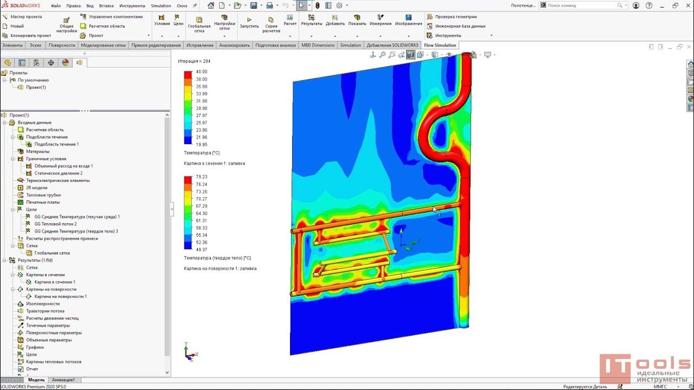Click the Print icon in top toolbar
The height and width of the screenshot is (390, 694).
point(269,5)
